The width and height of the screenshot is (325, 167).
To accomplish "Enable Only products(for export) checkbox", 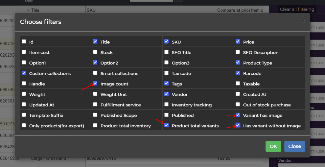I will pyautogui.click(x=24, y=125).
